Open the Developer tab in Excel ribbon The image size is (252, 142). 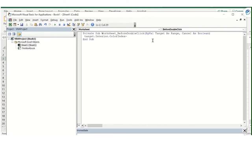(115, 11)
